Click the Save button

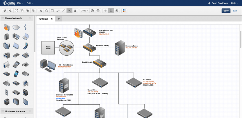click(x=226, y=10)
